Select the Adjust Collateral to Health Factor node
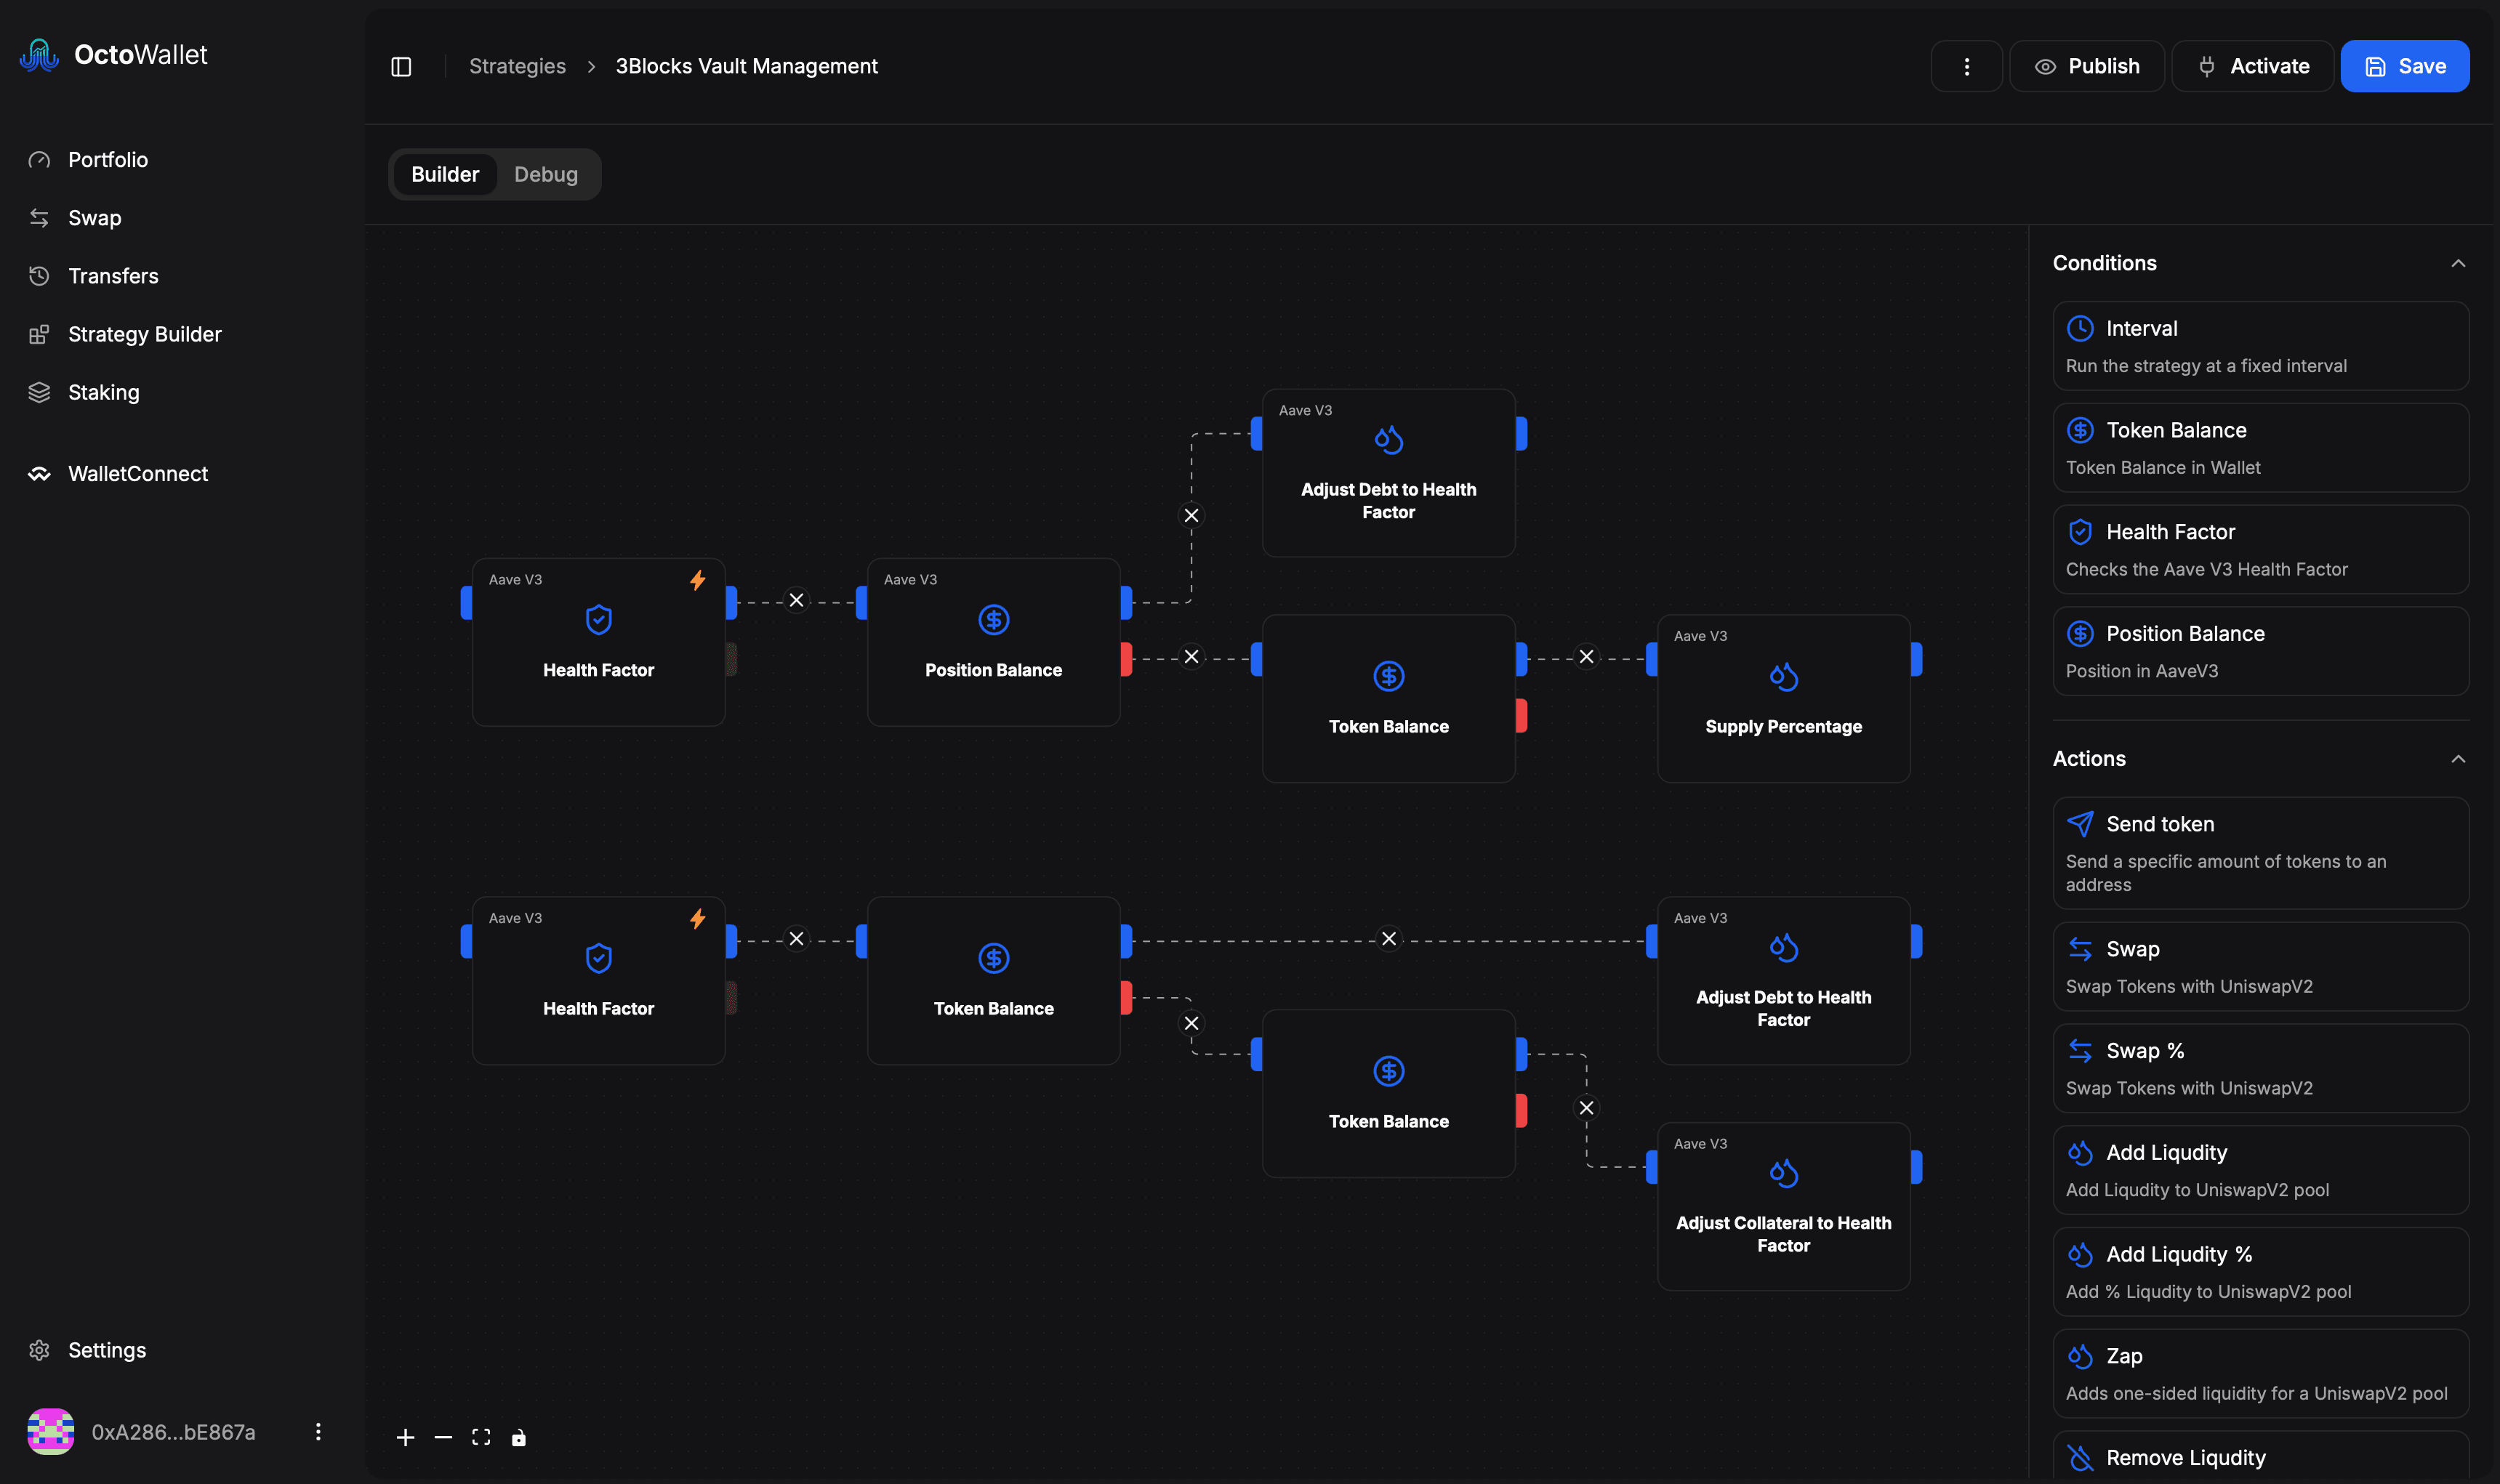Image resolution: width=2500 pixels, height=1484 pixels. pos(1783,1206)
